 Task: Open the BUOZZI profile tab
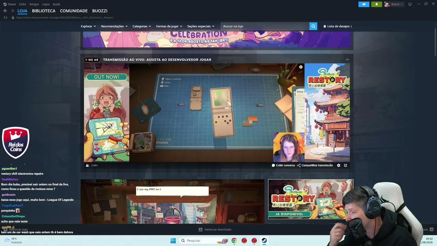click(100, 11)
